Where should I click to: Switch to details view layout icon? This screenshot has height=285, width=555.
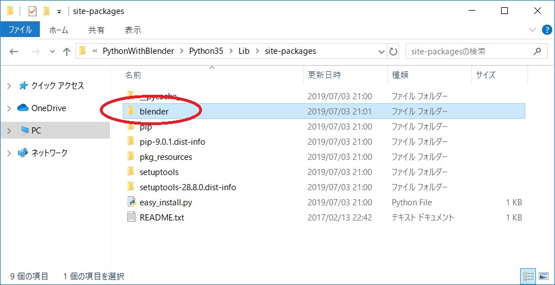[x=529, y=276]
